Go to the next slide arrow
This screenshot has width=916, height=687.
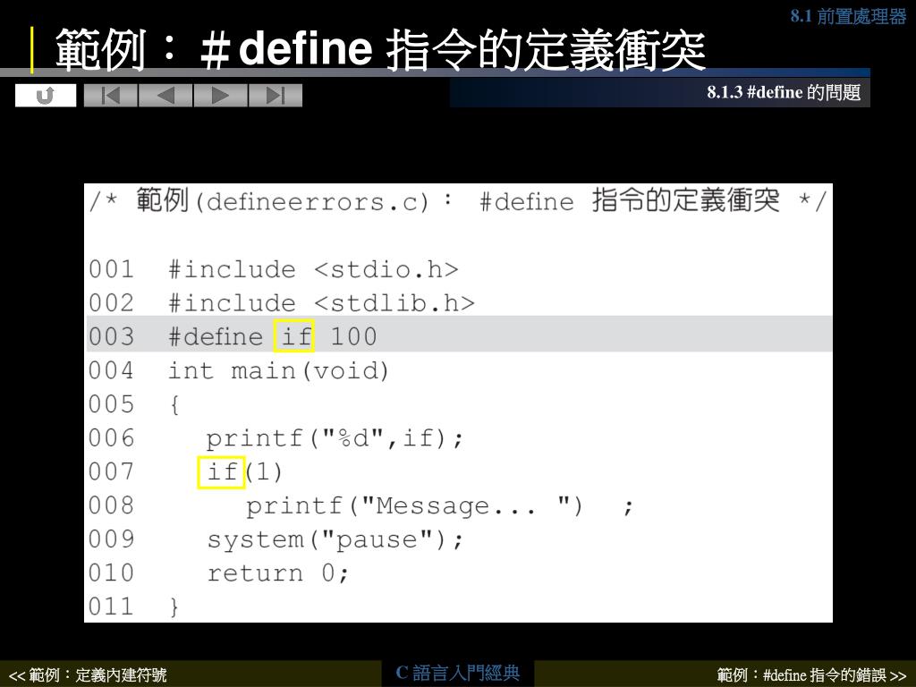coord(221,95)
